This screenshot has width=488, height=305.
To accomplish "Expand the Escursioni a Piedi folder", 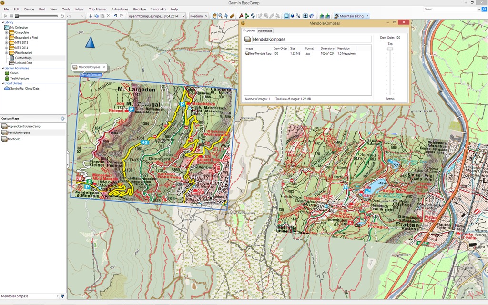I will [x=7, y=38].
